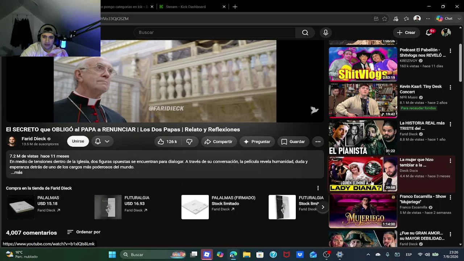The image size is (464, 261).
Task: Click the '4,007 comentarios' heading
Action: click(32, 233)
